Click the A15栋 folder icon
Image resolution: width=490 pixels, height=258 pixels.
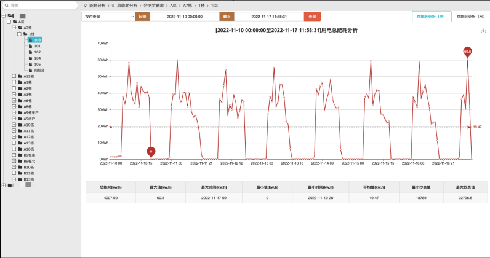(x=20, y=76)
